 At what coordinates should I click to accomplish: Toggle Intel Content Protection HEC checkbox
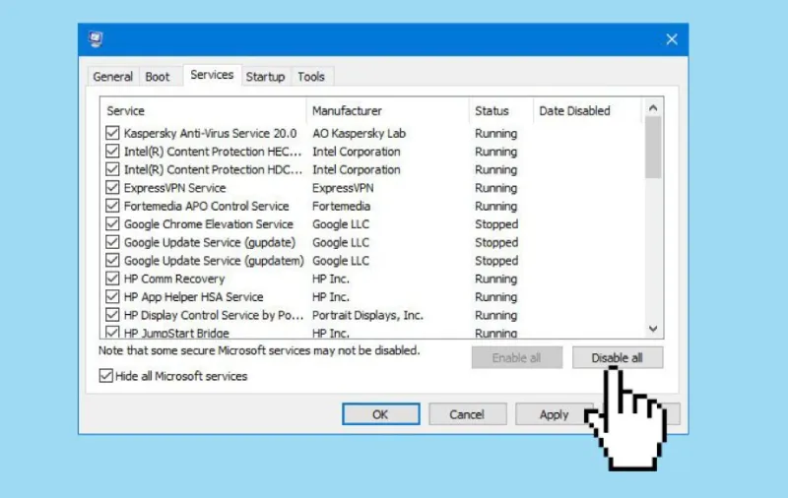pos(112,152)
